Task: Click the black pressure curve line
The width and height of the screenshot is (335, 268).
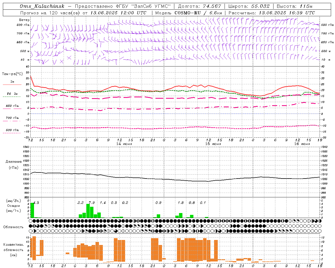Action: pos(175,180)
